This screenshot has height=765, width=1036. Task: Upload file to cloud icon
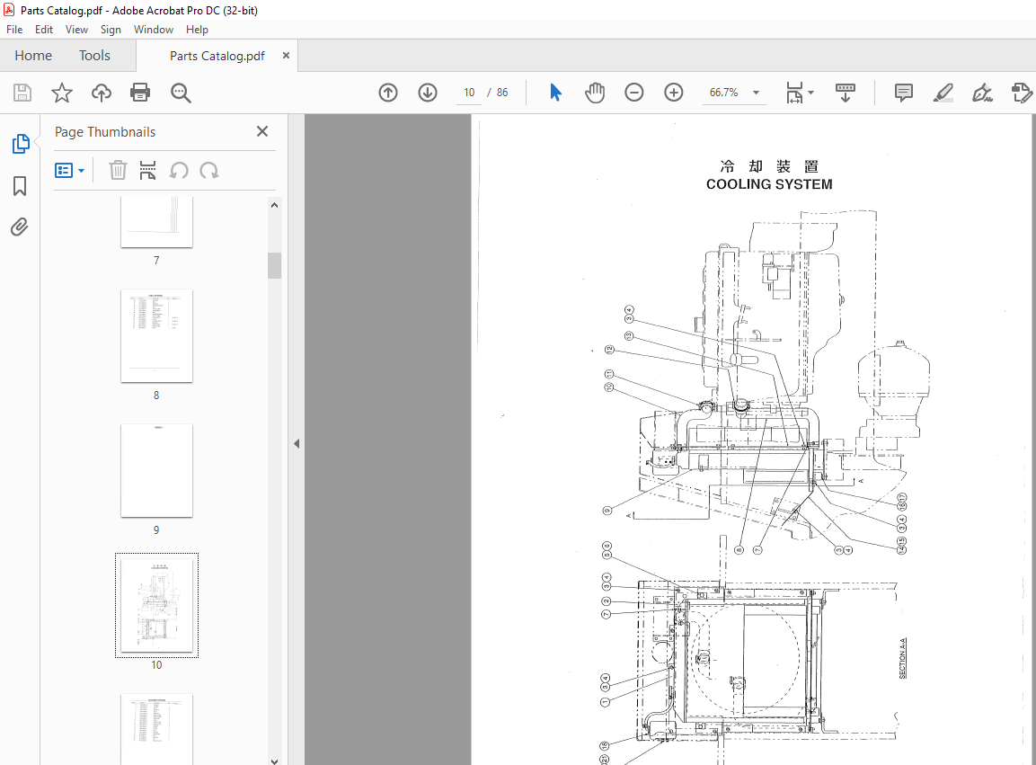[x=102, y=93]
